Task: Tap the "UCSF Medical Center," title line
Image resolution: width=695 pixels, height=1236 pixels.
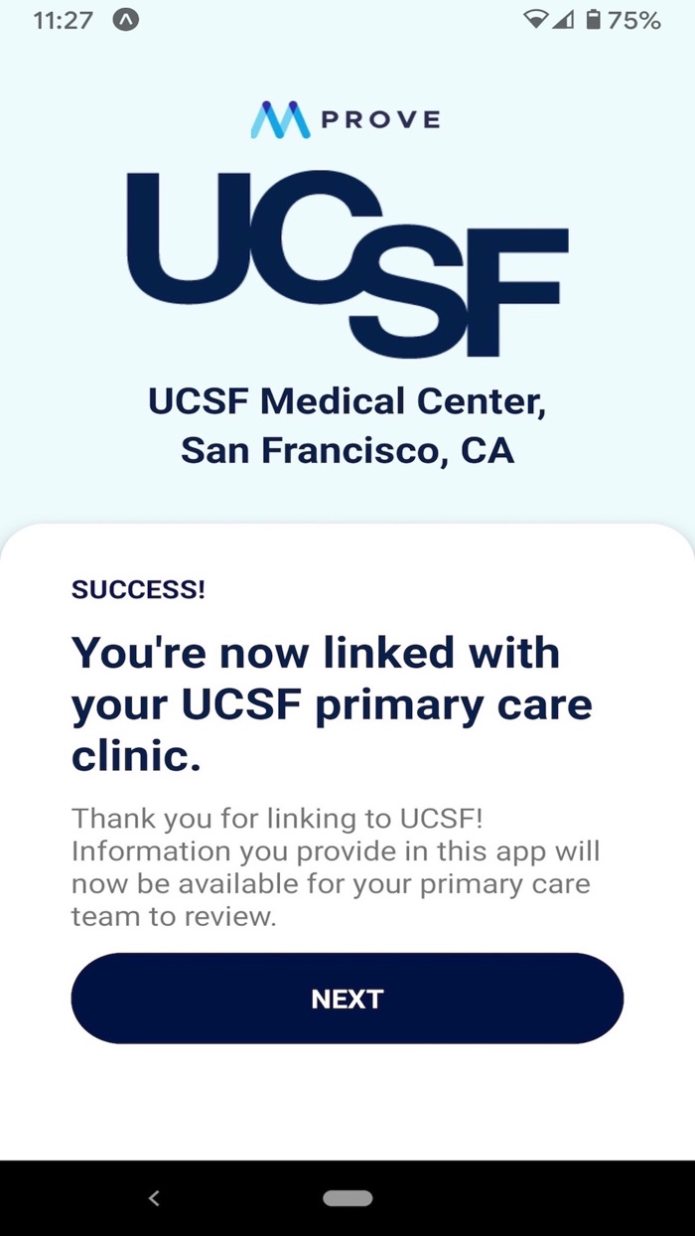Action: point(347,401)
